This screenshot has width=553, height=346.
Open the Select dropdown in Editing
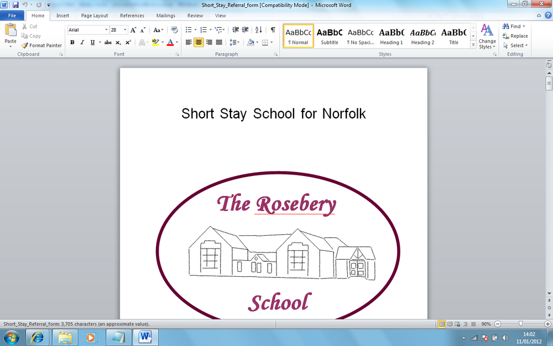point(516,45)
